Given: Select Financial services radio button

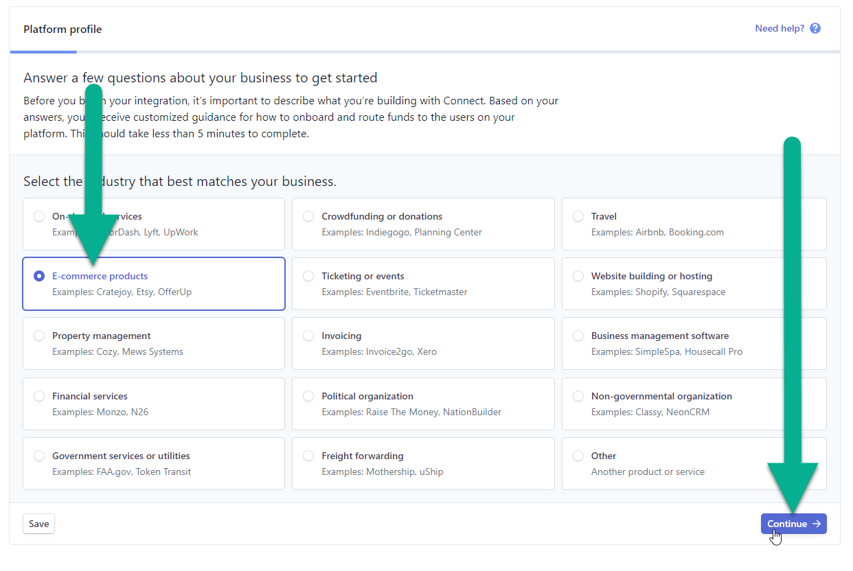Looking at the screenshot, I should [39, 396].
